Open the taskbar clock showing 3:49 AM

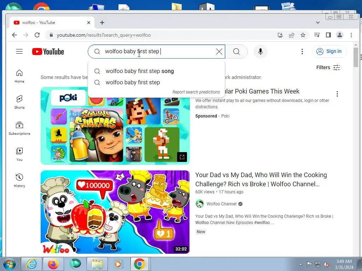tap(344, 264)
